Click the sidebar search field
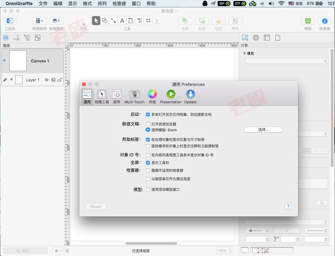This screenshot has height=256, width=335. pyautogui.click(x=25, y=251)
